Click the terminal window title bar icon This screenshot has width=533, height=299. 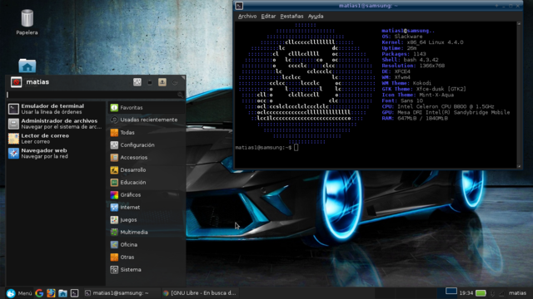point(239,6)
